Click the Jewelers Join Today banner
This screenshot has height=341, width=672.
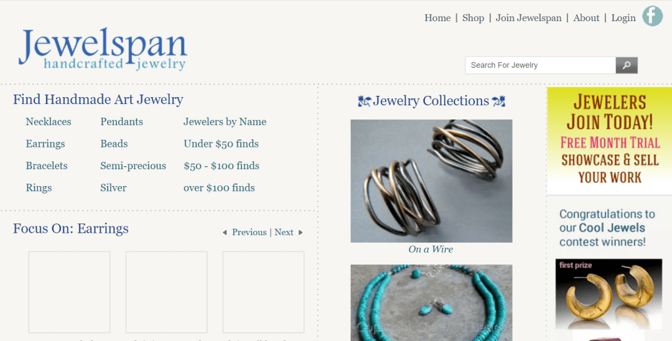(x=609, y=141)
